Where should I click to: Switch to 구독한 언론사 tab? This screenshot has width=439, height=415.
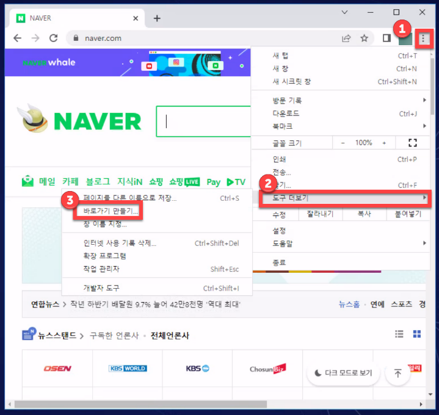click(114, 335)
